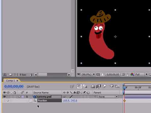This screenshot has height=113, width=151.
Task: Click the Source Name column header
Action: pyautogui.click(x=41, y=93)
